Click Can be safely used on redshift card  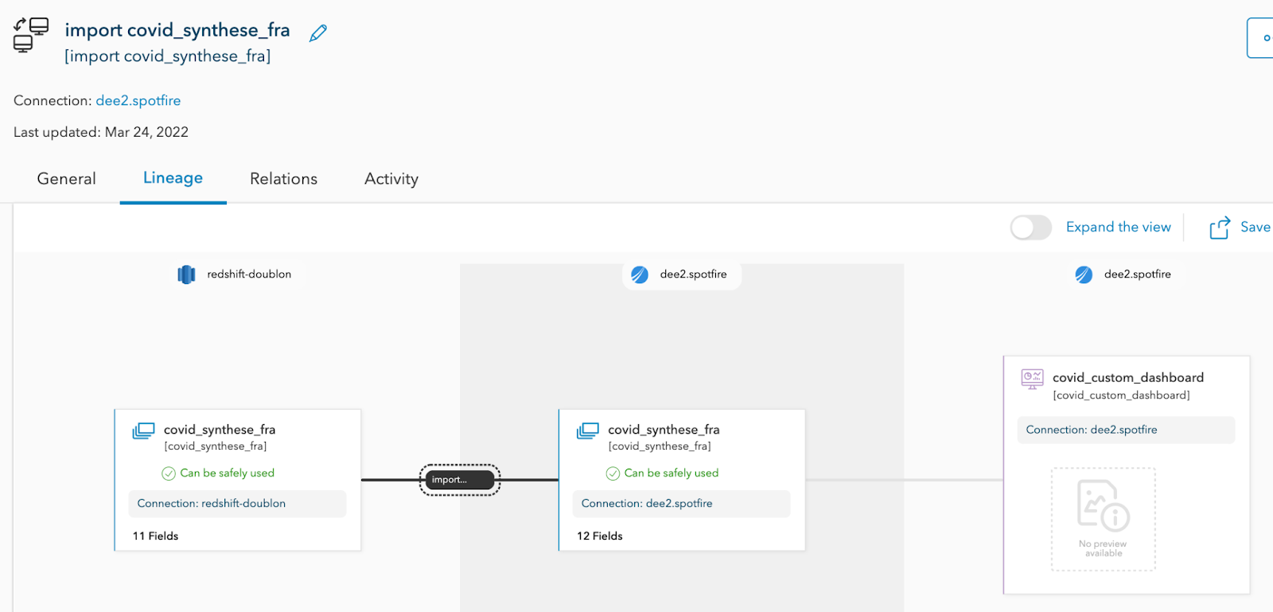228,474
